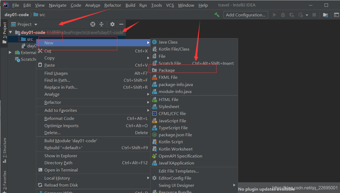This screenshot has height=193, width=340.
Task: Click the Debug bug icon
Action: pos(283,15)
